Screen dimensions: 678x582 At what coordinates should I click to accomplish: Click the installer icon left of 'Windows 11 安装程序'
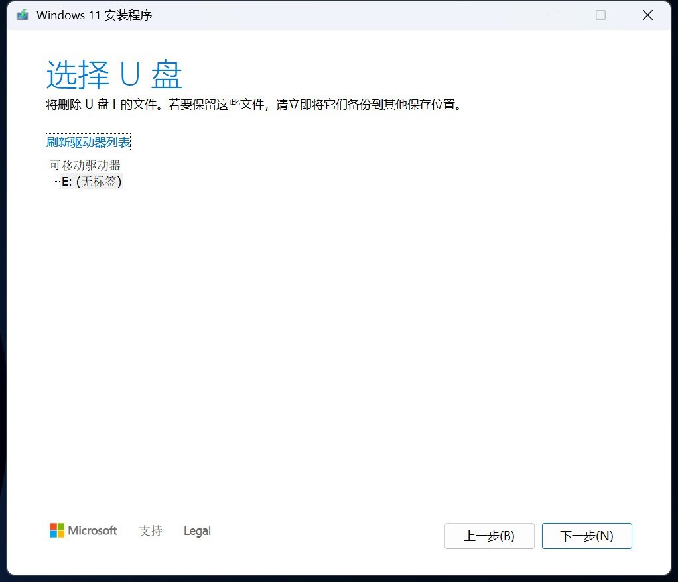click(22, 15)
